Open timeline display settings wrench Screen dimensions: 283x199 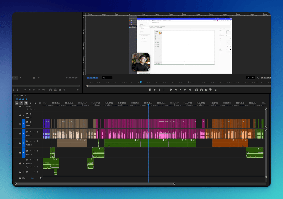point(35,103)
